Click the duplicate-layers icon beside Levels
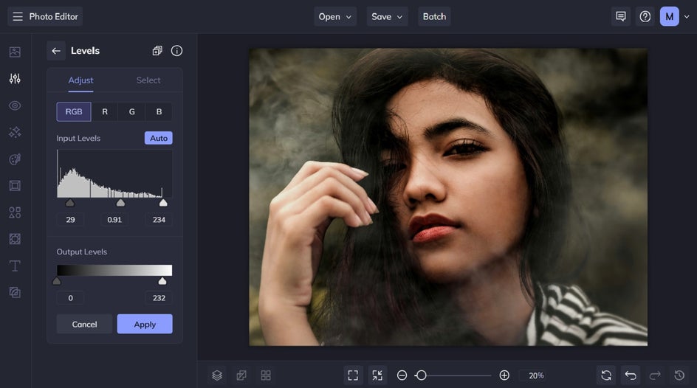Image resolution: width=697 pixels, height=388 pixels. (x=157, y=51)
